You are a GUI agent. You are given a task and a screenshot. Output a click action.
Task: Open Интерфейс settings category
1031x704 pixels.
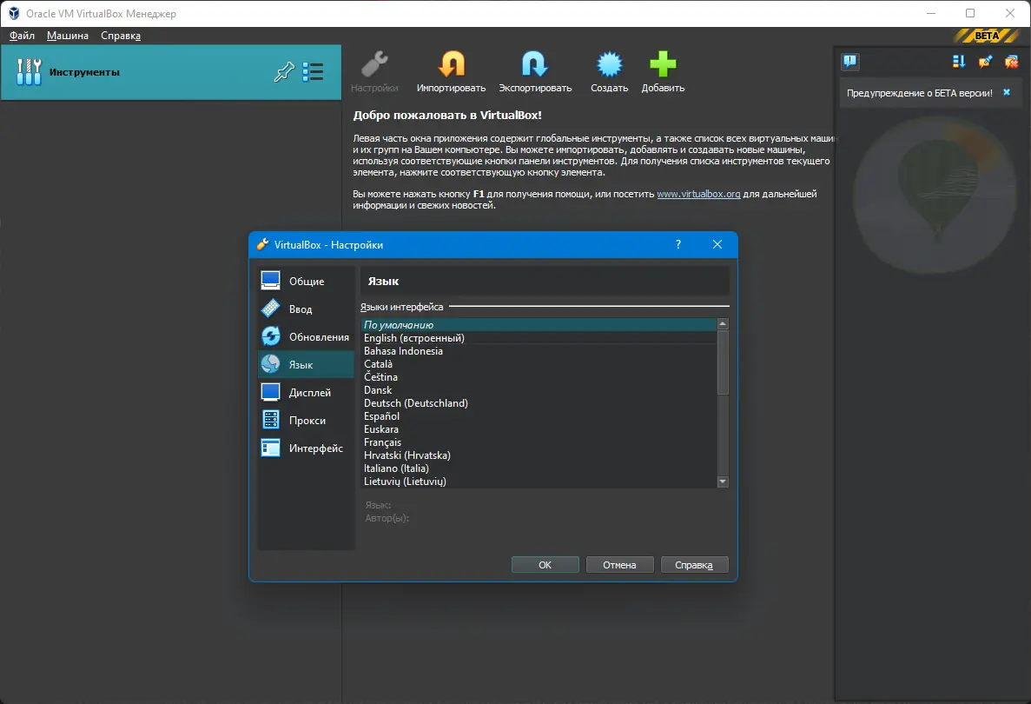click(306, 448)
